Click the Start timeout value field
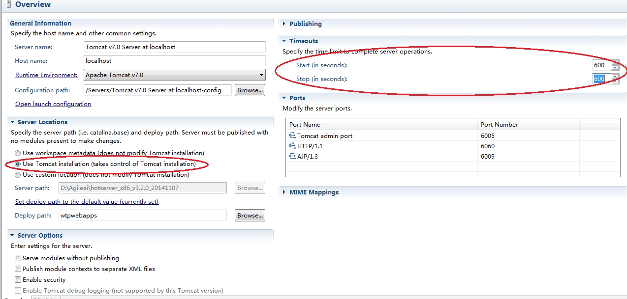This screenshot has width=627, height=299. (x=601, y=65)
